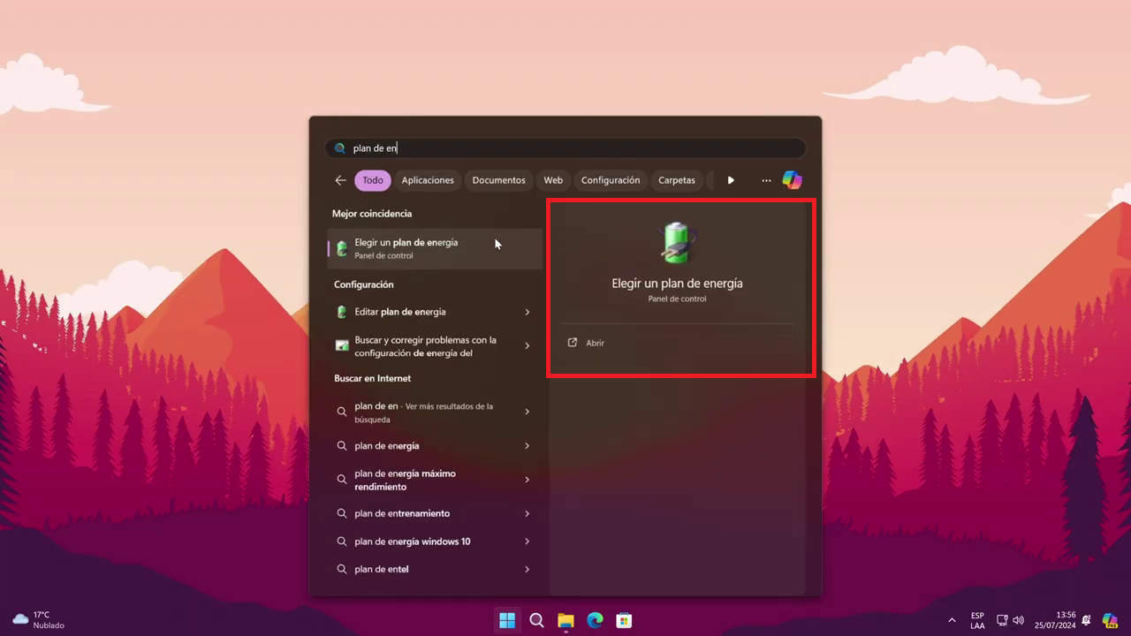Expand Buscar y corregir problemas chevron
Image resolution: width=1131 pixels, height=636 pixels.
pos(528,345)
